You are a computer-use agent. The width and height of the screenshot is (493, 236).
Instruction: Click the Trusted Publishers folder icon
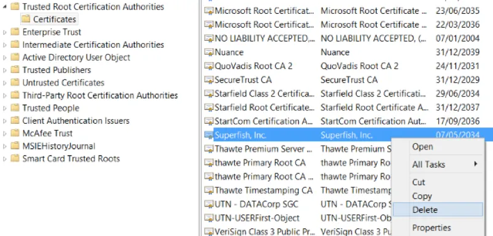[15, 70]
